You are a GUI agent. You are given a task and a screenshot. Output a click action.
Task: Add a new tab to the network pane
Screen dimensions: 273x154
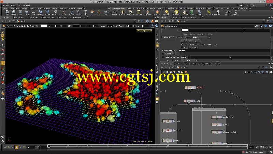point(219,64)
